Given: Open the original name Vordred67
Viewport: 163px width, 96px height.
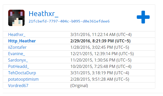Looking at the screenshot, I should (18, 86).
